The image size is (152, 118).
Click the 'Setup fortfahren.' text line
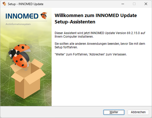[66, 47]
